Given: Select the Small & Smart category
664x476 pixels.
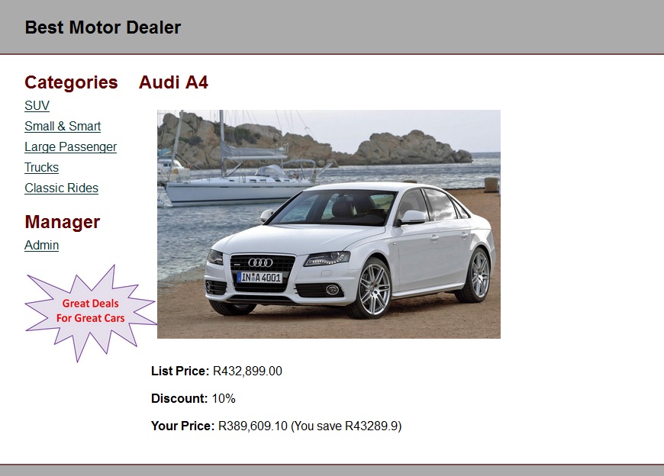Looking at the screenshot, I should pos(63,126).
